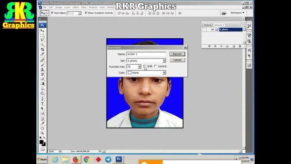Collapse the 6 photo set triangle
The image size is (291, 164).
click(x=213, y=30)
